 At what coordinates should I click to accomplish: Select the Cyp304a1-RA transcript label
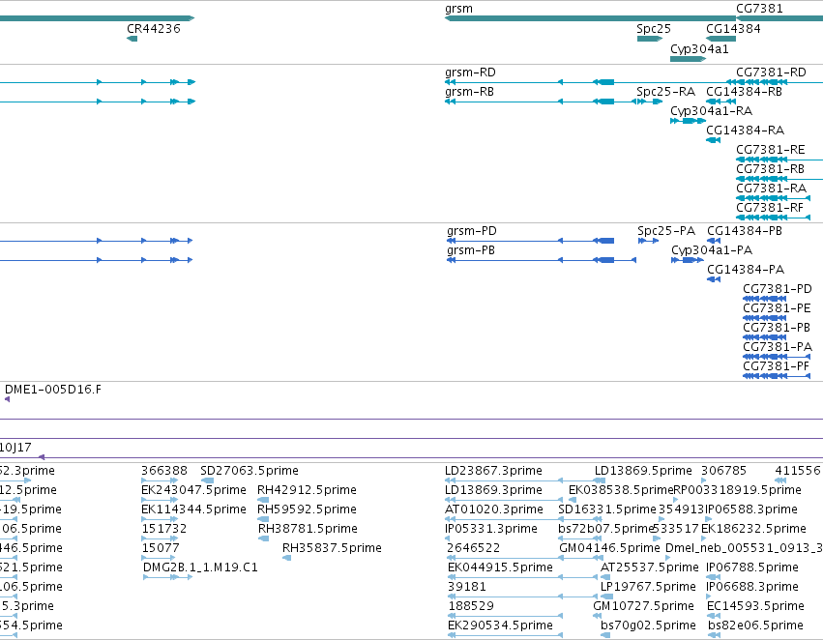tap(711, 111)
